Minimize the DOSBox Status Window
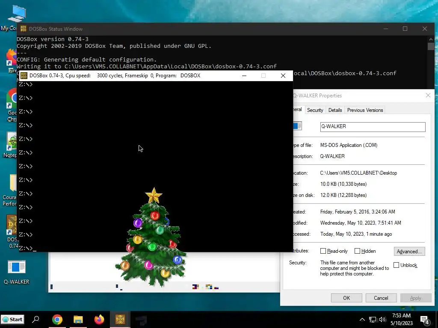This screenshot has width=438, height=328. click(386, 29)
